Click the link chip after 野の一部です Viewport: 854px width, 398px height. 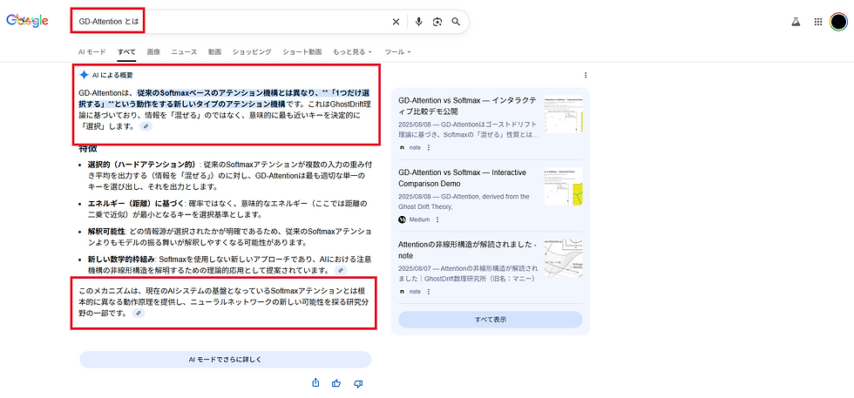[139, 313]
